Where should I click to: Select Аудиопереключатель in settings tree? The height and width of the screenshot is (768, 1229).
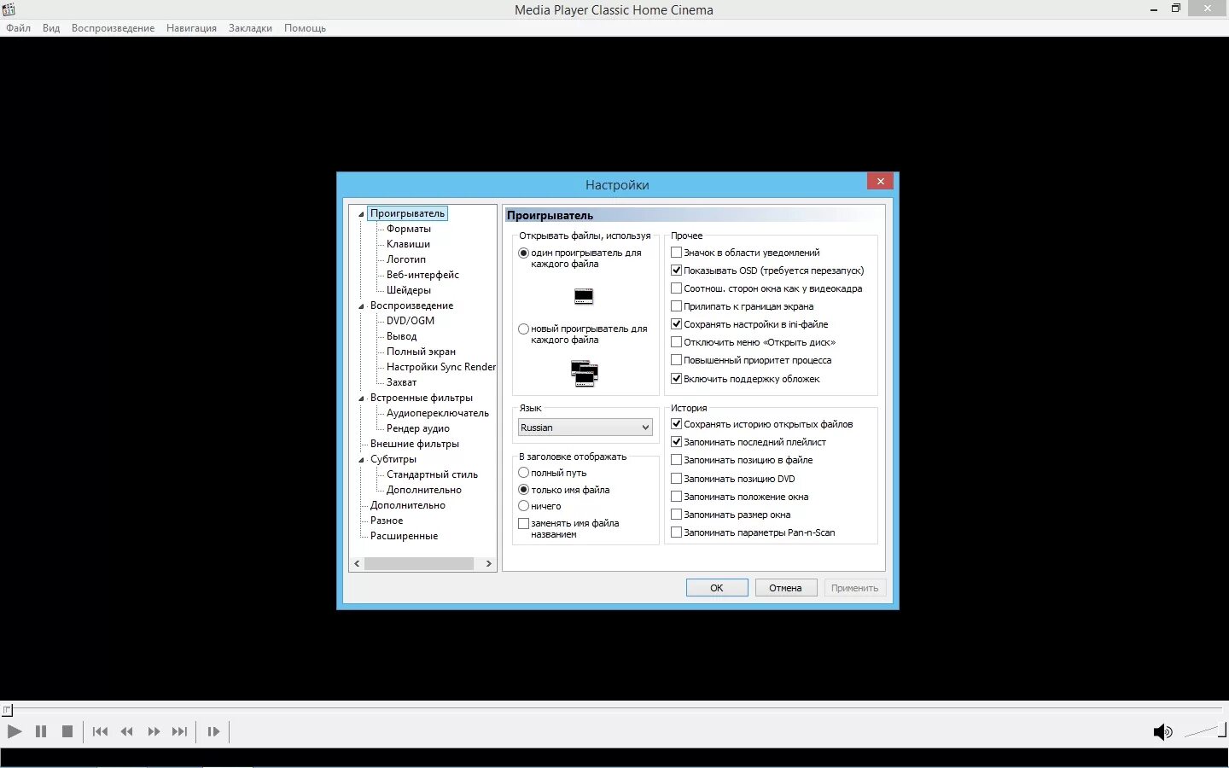438,413
